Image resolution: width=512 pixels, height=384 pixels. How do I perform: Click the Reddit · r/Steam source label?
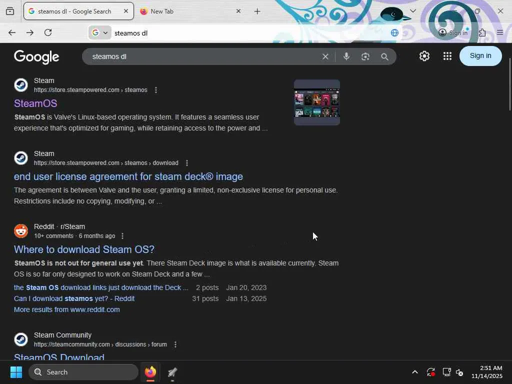tap(59, 226)
